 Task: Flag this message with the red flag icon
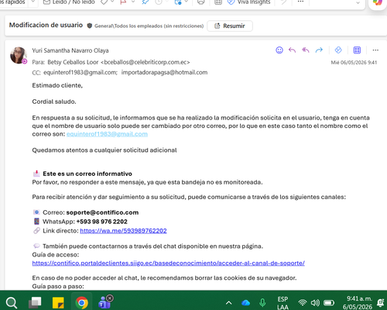[x=123, y=2]
